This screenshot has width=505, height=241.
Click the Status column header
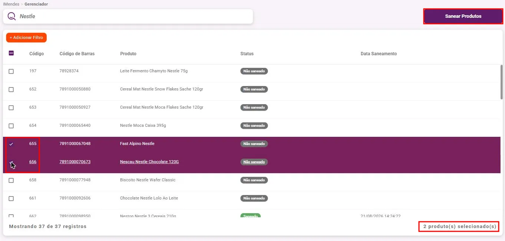[x=247, y=54]
